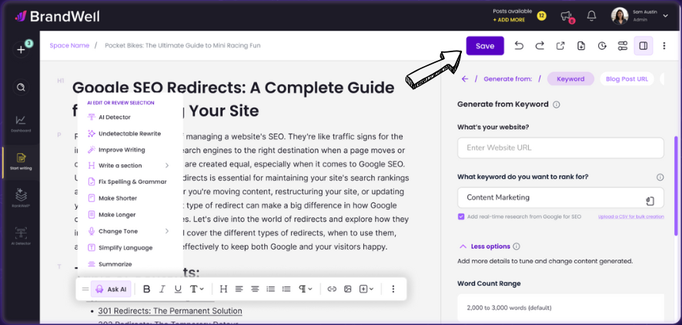Open the search icon in left sidebar
The width and height of the screenshot is (682, 325).
[21, 87]
